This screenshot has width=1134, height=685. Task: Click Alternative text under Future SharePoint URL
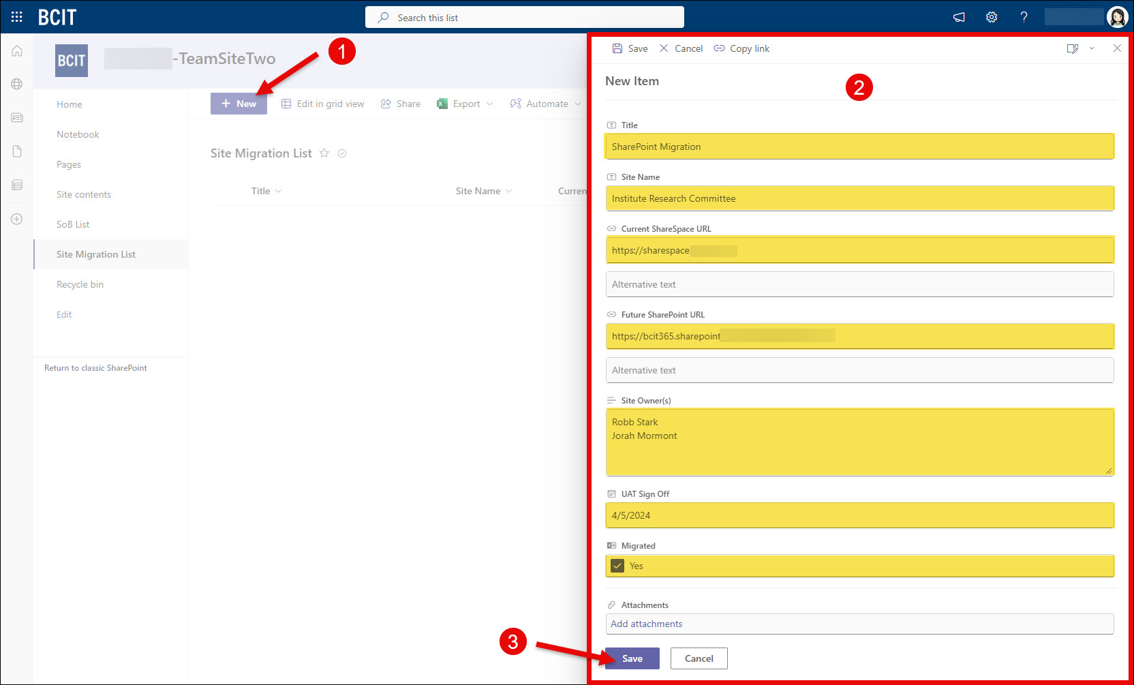(859, 370)
